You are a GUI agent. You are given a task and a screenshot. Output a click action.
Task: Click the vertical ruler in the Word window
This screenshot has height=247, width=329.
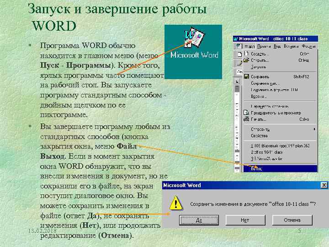pyautogui.click(x=237, y=128)
